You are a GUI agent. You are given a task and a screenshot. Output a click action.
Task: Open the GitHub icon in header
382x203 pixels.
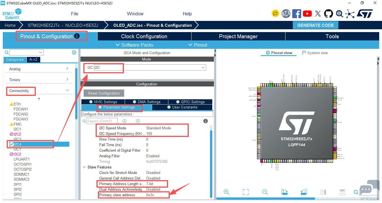[329, 14]
